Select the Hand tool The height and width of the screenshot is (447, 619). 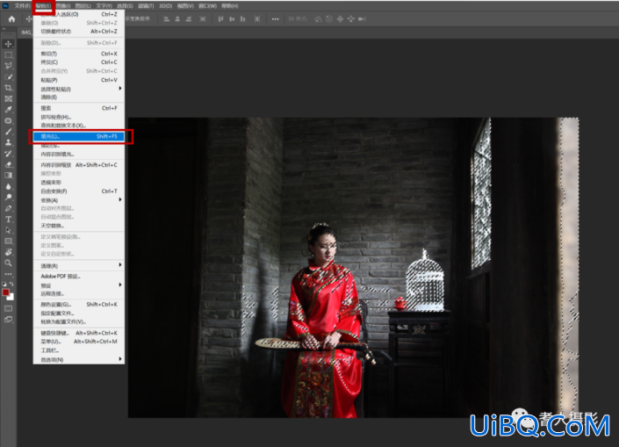8,252
